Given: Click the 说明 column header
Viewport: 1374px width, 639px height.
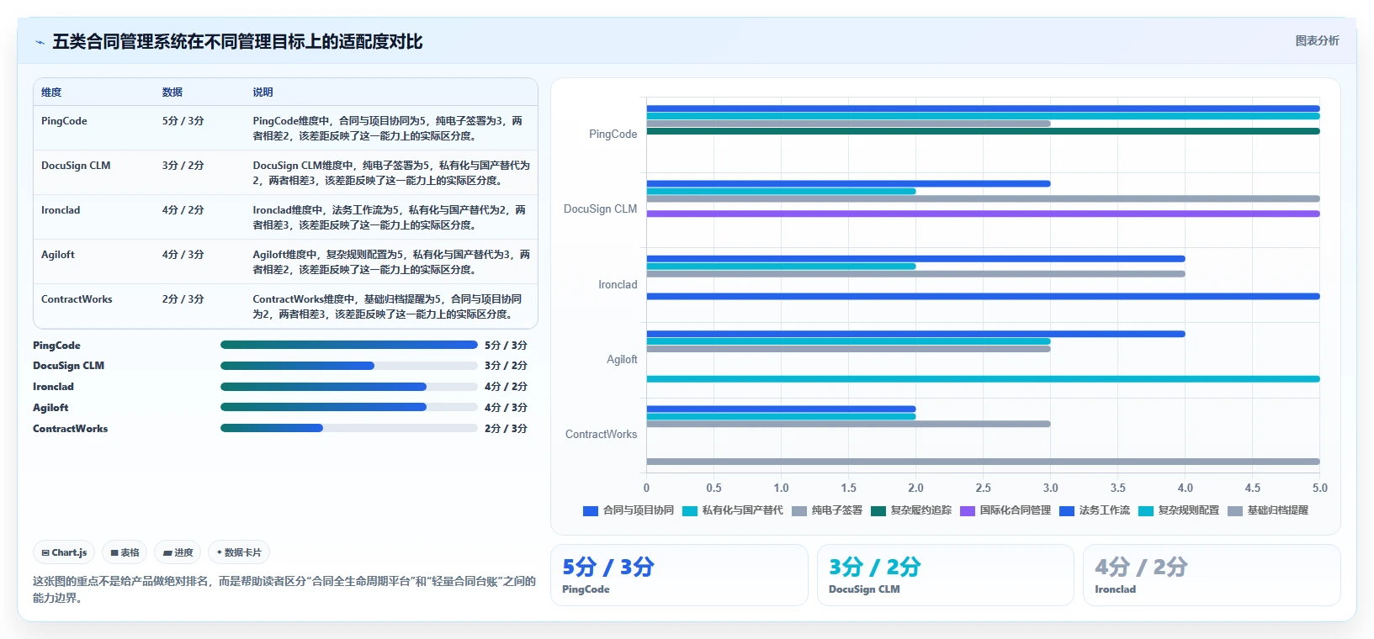Looking at the screenshot, I should click(263, 92).
